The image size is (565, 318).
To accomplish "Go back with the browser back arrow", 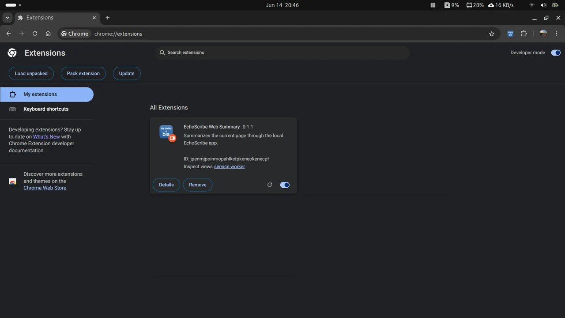I will click(x=8, y=34).
